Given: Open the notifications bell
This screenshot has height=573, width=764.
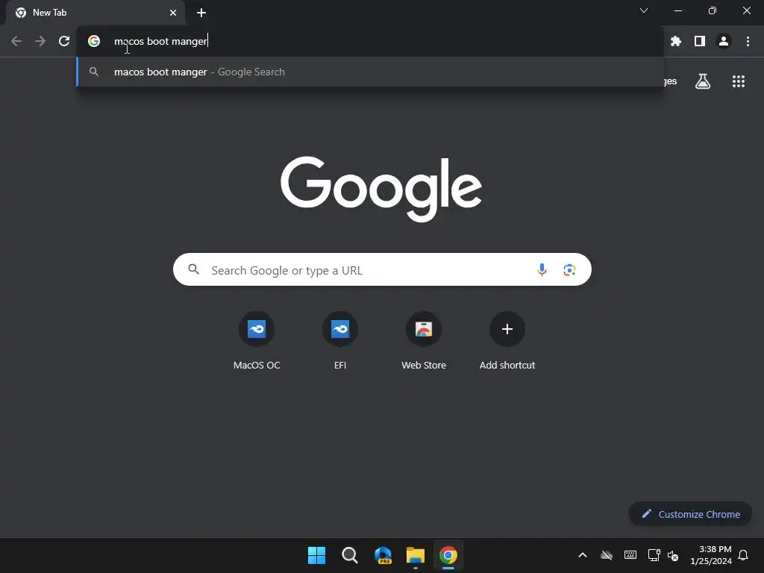Looking at the screenshot, I should pyautogui.click(x=744, y=555).
